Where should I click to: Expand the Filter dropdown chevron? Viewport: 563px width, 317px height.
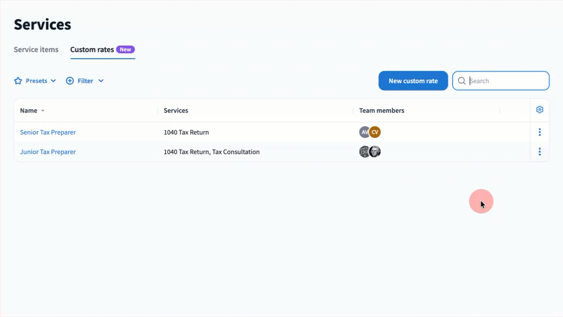point(101,81)
